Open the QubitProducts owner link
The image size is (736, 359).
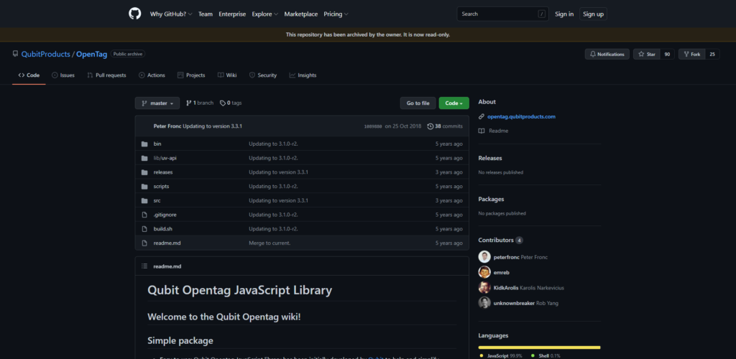45,55
